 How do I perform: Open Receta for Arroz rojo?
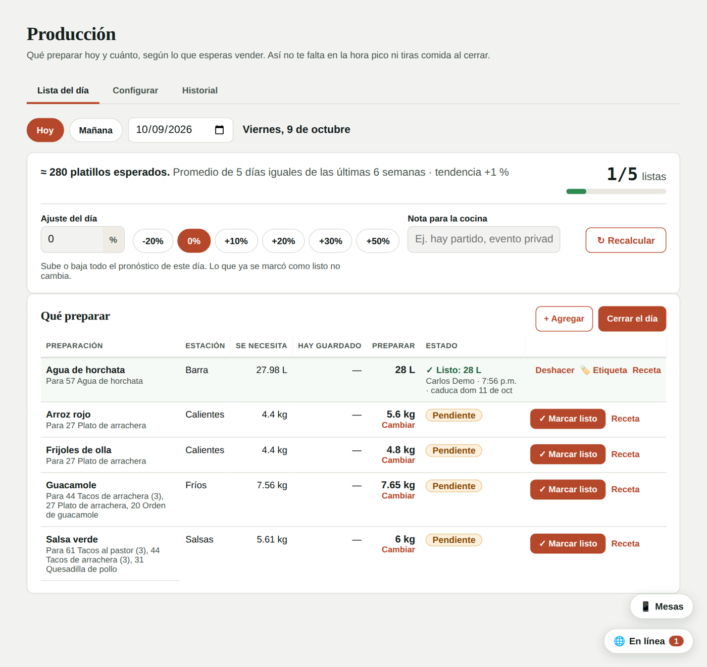[625, 419]
